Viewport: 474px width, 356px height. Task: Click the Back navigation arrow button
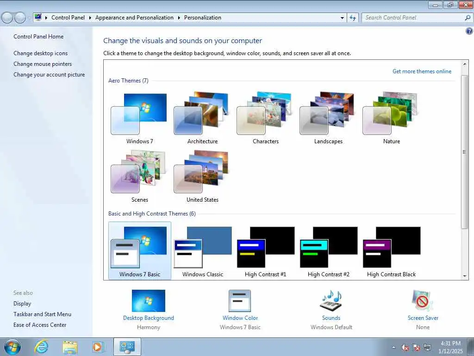7,18
